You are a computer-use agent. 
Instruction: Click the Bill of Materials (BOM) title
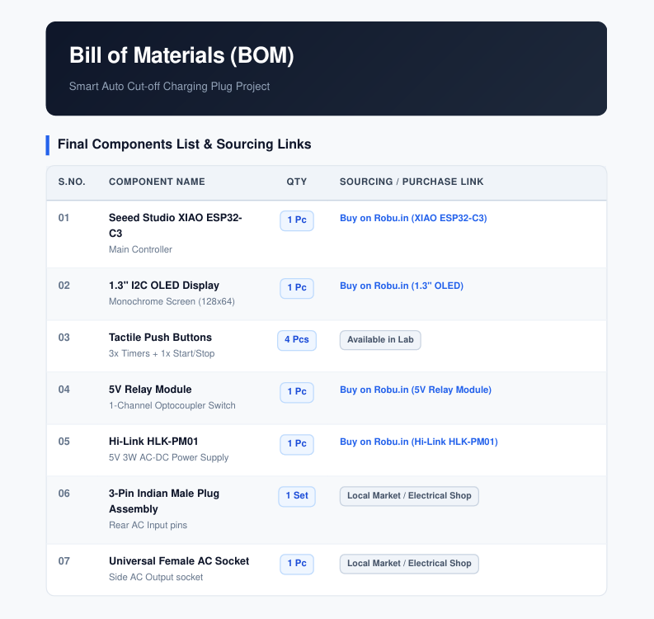(x=181, y=55)
